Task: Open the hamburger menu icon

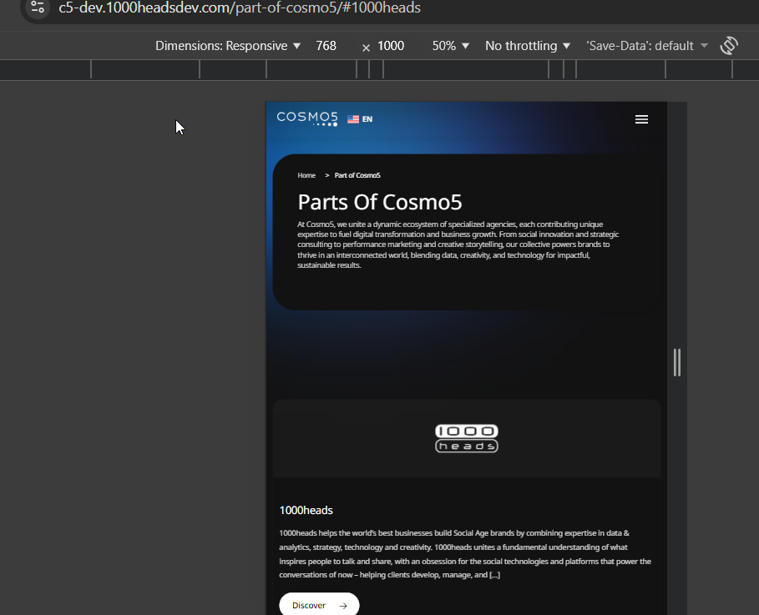Action: coord(641,119)
